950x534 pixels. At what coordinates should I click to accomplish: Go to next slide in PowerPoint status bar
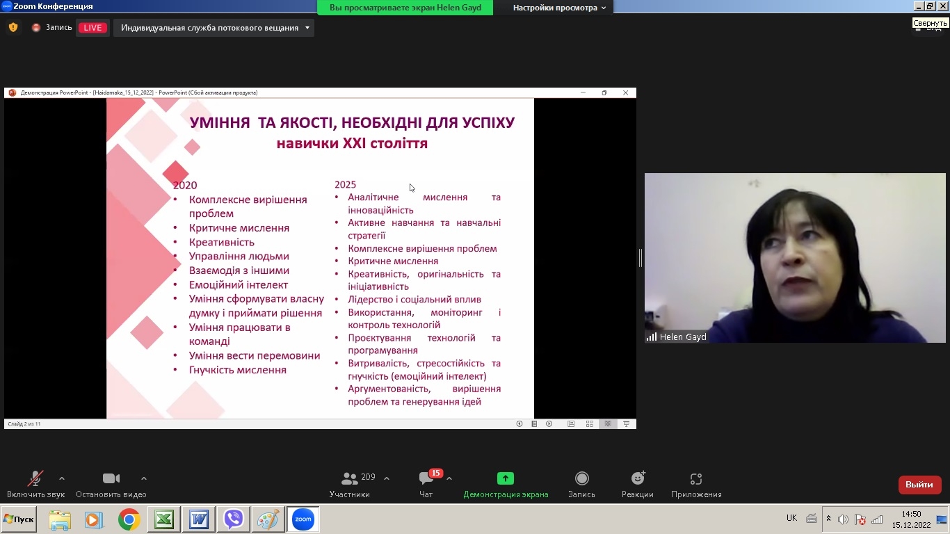click(x=549, y=424)
